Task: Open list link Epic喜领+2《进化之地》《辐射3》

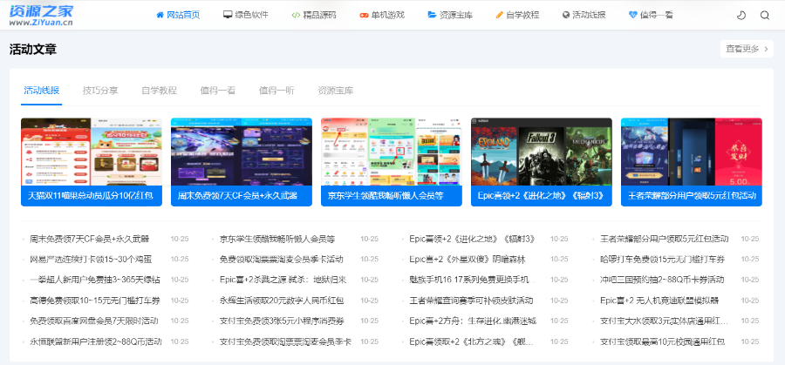Action: tap(473, 239)
